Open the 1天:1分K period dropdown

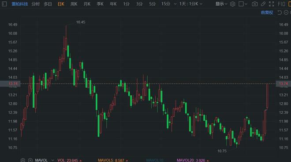[x=190, y=4]
